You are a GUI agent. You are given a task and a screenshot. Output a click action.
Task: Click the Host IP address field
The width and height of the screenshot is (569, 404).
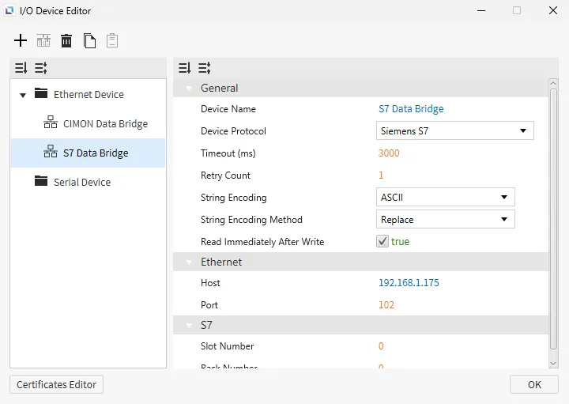pos(410,283)
